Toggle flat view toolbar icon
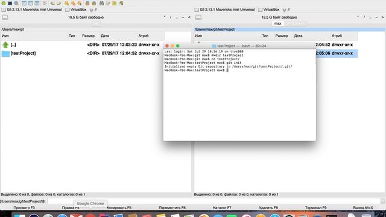The image size is (386, 217). click(x=45, y=3)
